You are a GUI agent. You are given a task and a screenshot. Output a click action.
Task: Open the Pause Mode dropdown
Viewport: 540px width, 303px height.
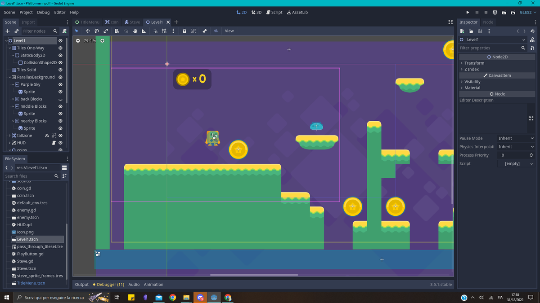(516, 138)
